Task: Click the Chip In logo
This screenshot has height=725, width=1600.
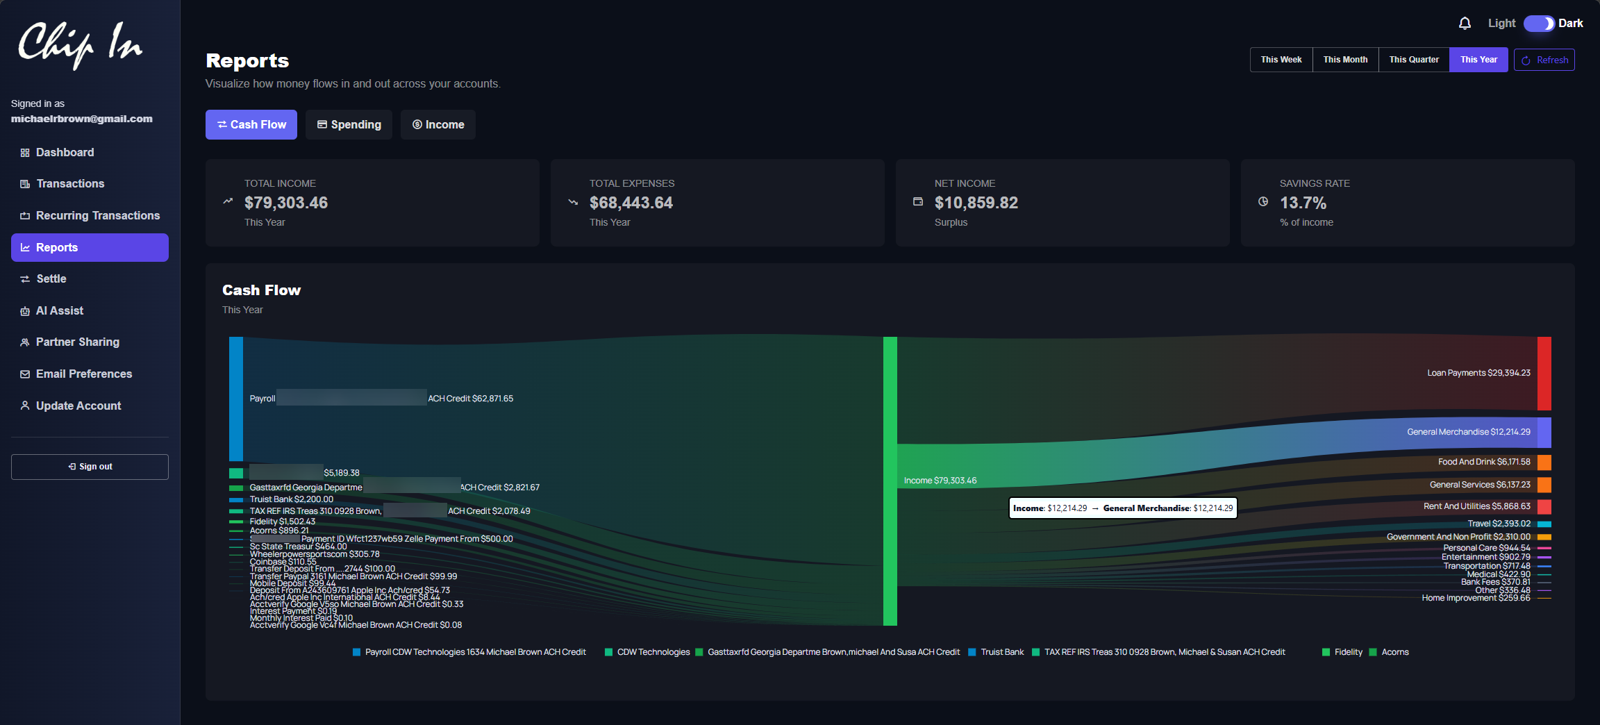Action: coord(80,44)
